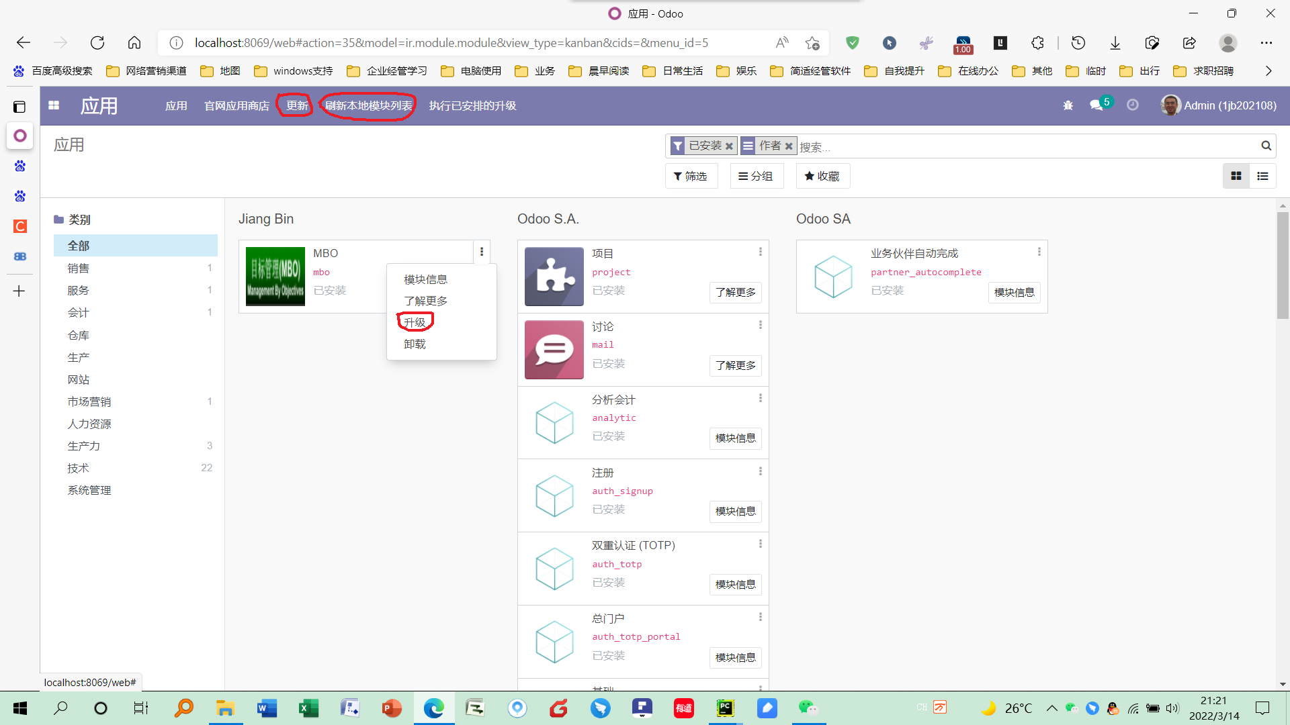The height and width of the screenshot is (725, 1290).
Task: Open the 总门户 card kebab menu
Action: click(x=761, y=617)
